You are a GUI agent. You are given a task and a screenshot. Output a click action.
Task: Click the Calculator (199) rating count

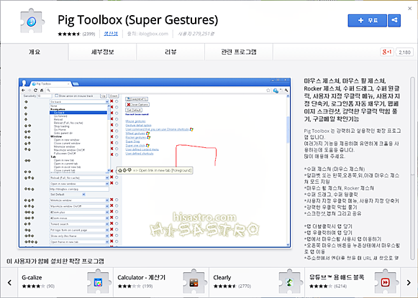click(x=147, y=287)
